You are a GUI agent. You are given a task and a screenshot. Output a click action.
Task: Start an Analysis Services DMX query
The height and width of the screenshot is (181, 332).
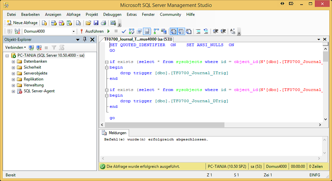(62, 23)
